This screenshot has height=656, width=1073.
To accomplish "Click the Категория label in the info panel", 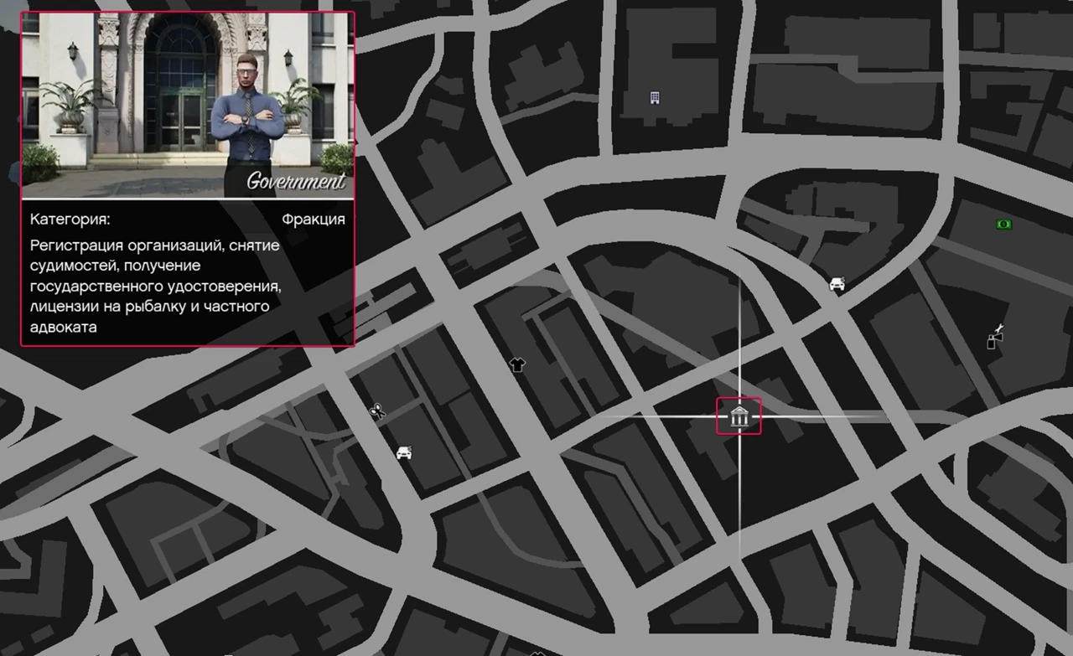I will 70,220.
